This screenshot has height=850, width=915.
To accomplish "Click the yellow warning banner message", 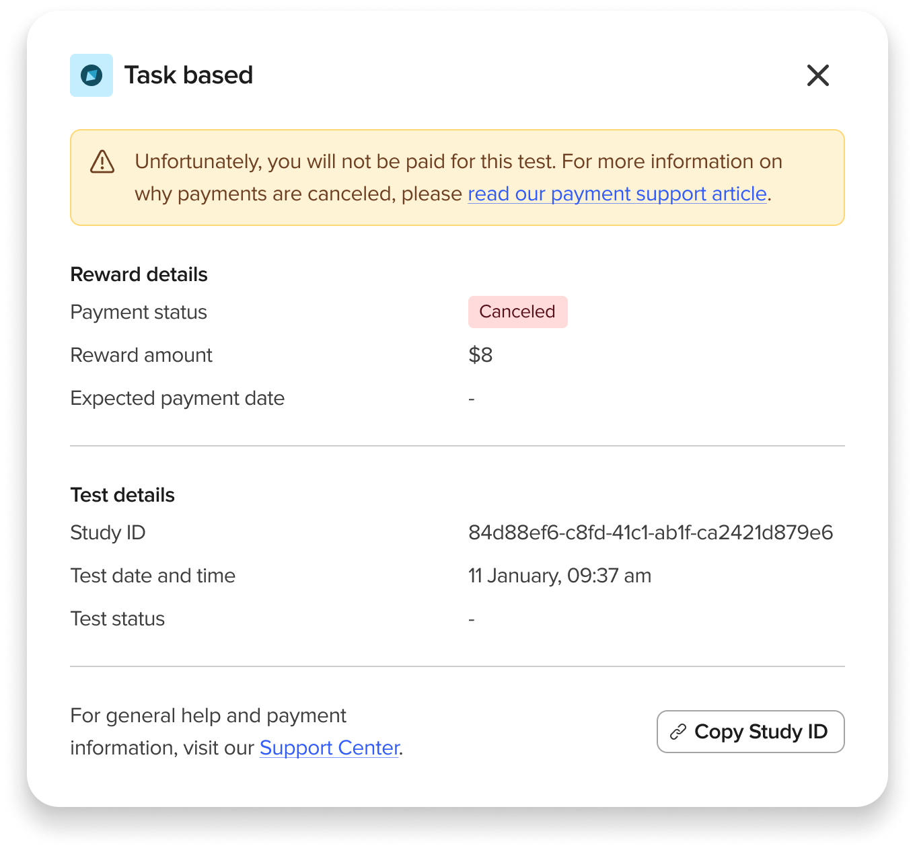I will (x=458, y=177).
